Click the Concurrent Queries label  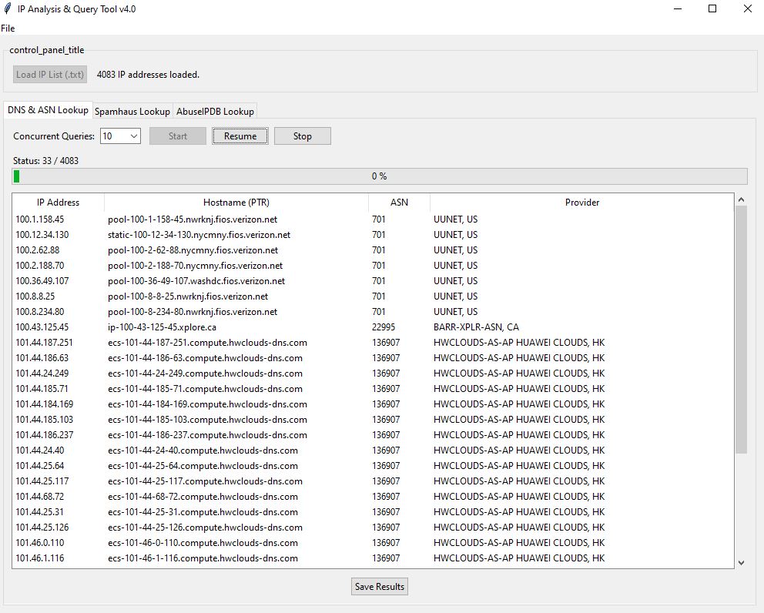[54, 136]
